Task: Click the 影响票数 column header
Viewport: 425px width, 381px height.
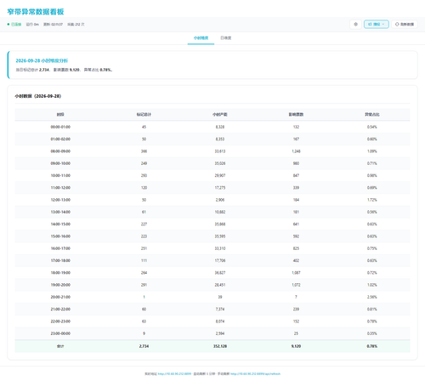Action: click(x=296, y=115)
